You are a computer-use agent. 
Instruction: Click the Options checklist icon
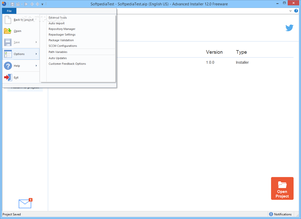click(x=8, y=54)
